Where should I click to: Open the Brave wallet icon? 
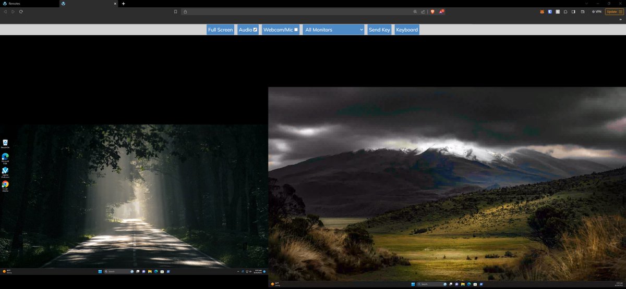click(x=583, y=12)
